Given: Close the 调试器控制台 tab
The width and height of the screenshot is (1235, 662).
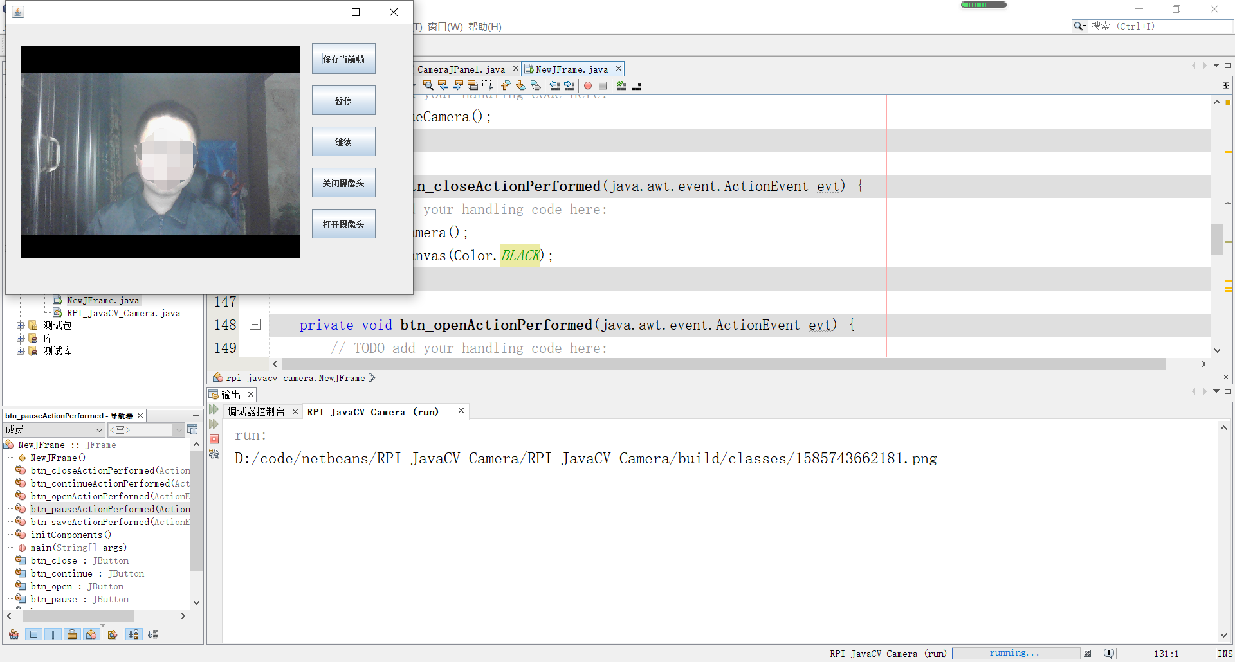Looking at the screenshot, I should [295, 412].
